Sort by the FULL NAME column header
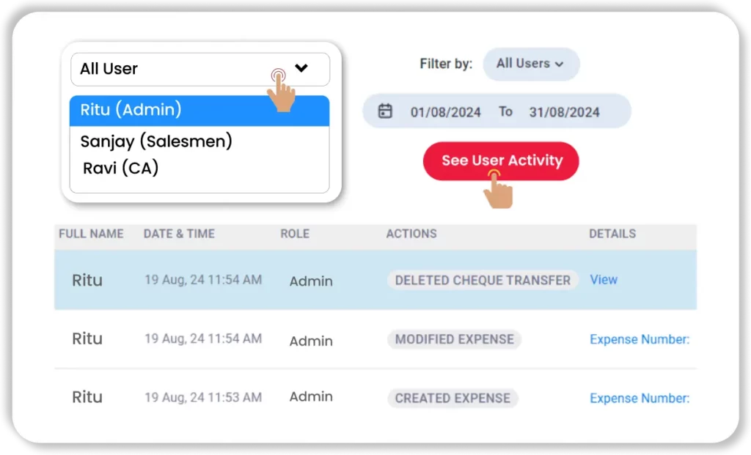 click(x=91, y=234)
